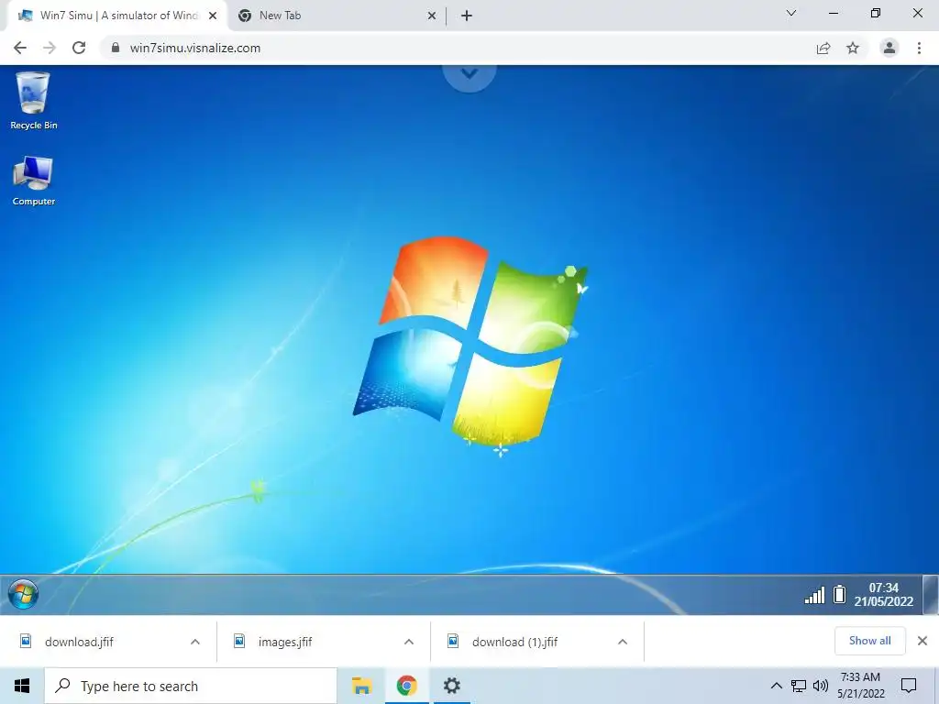Select the Computer desktop icon

click(x=34, y=181)
